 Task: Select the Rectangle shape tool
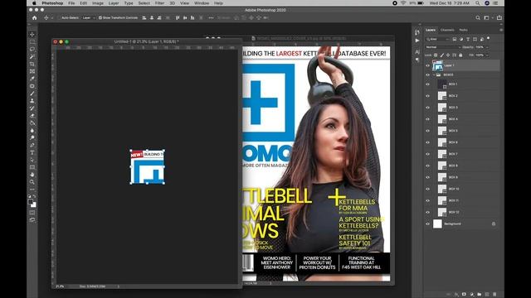32,167
